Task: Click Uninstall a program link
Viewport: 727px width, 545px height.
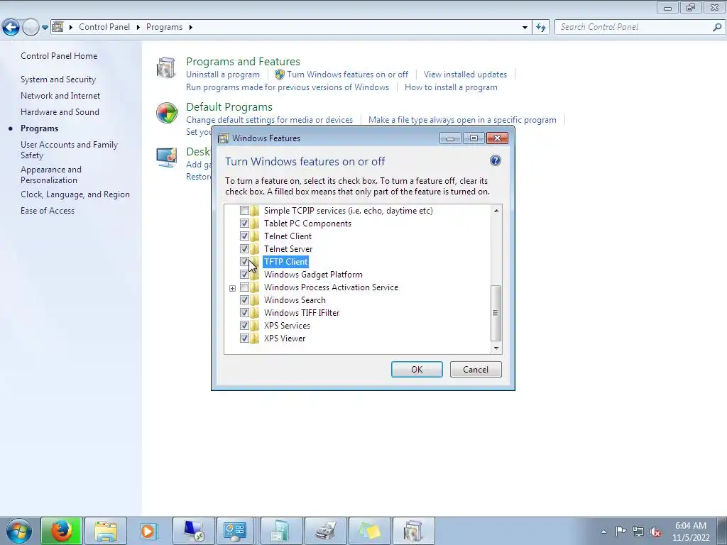Action: tap(223, 74)
